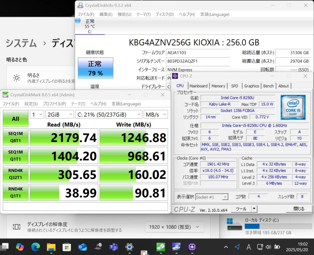The height and width of the screenshot is (255, 314).
Task: Open the 2GiB test size dropdown
Action: (x=60, y=114)
